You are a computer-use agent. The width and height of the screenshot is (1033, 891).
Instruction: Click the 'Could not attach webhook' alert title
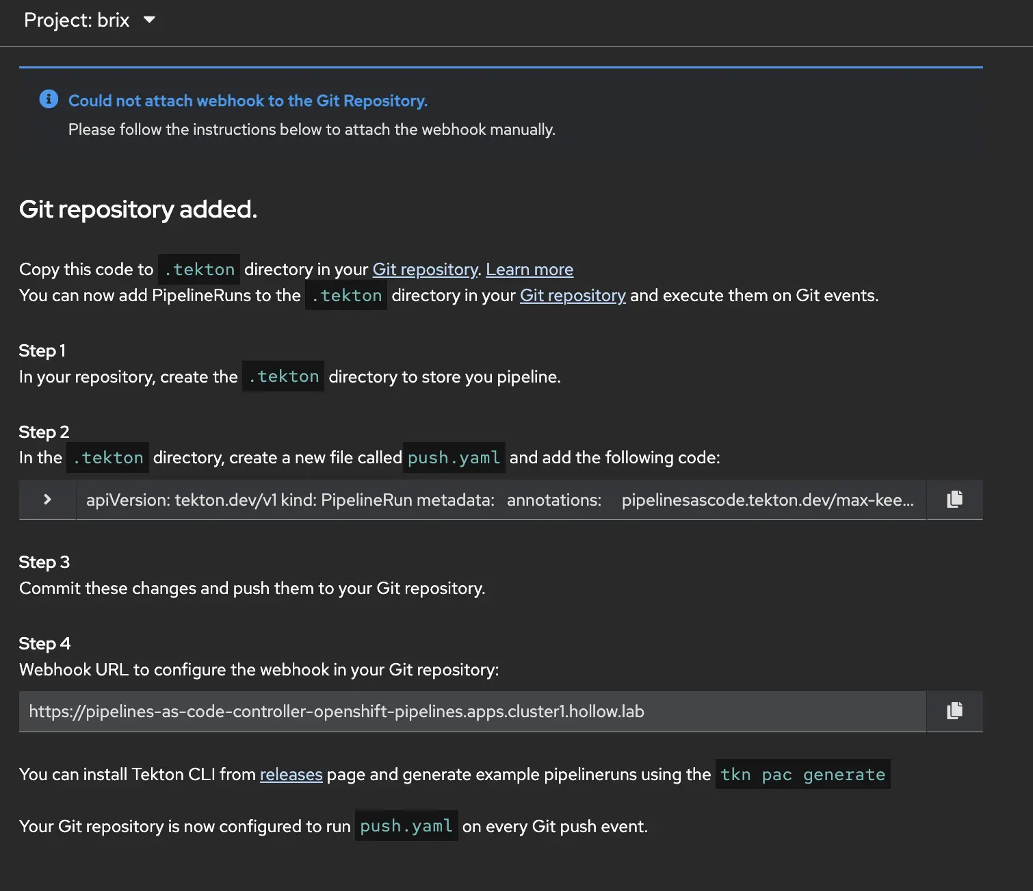click(x=248, y=101)
